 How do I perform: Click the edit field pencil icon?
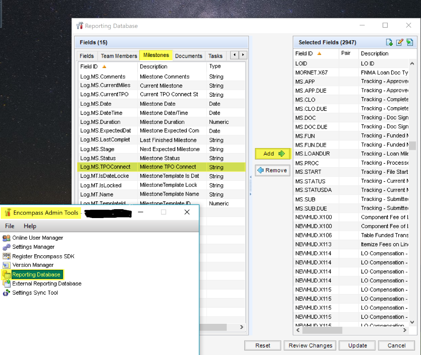(x=399, y=42)
